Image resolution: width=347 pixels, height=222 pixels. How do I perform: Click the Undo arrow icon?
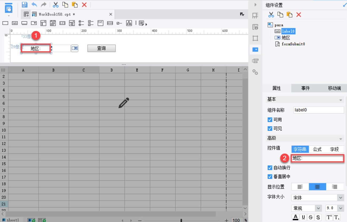[x=34, y=5]
